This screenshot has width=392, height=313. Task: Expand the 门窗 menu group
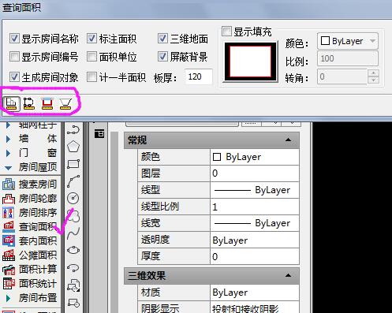point(8,153)
